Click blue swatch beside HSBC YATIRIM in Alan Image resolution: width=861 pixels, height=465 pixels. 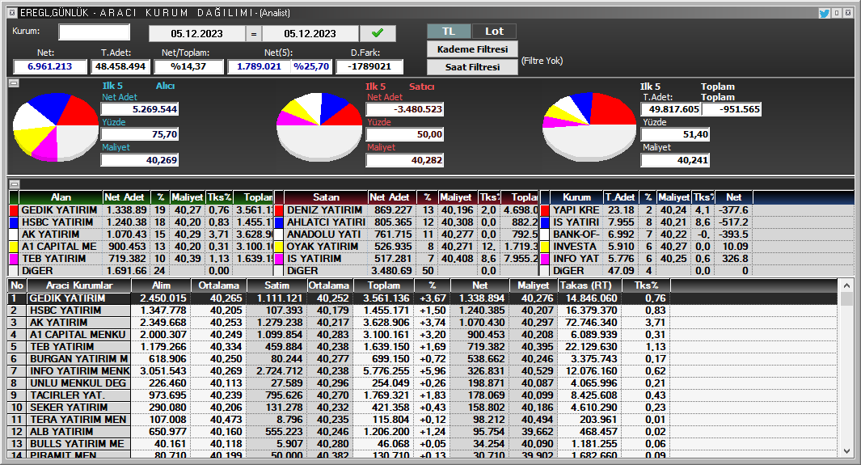(14, 222)
